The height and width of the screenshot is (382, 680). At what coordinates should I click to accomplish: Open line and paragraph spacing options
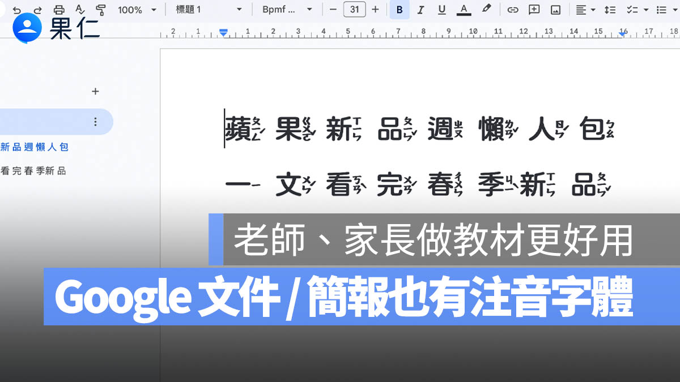coord(610,10)
